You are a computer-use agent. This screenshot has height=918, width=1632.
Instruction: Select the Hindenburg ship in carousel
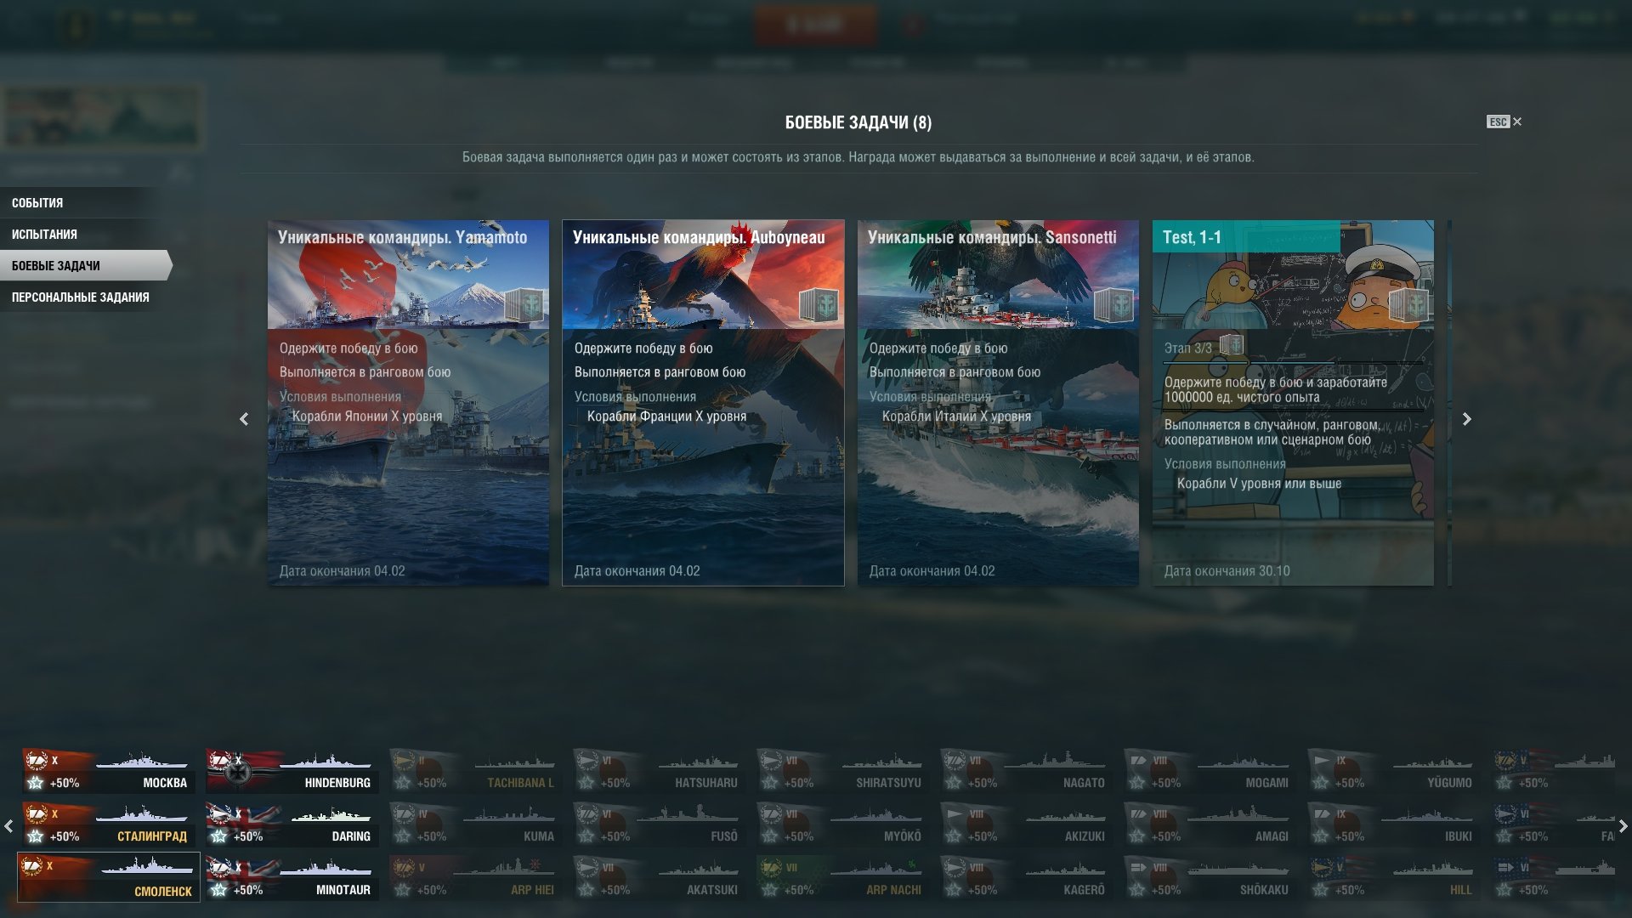point(292,771)
